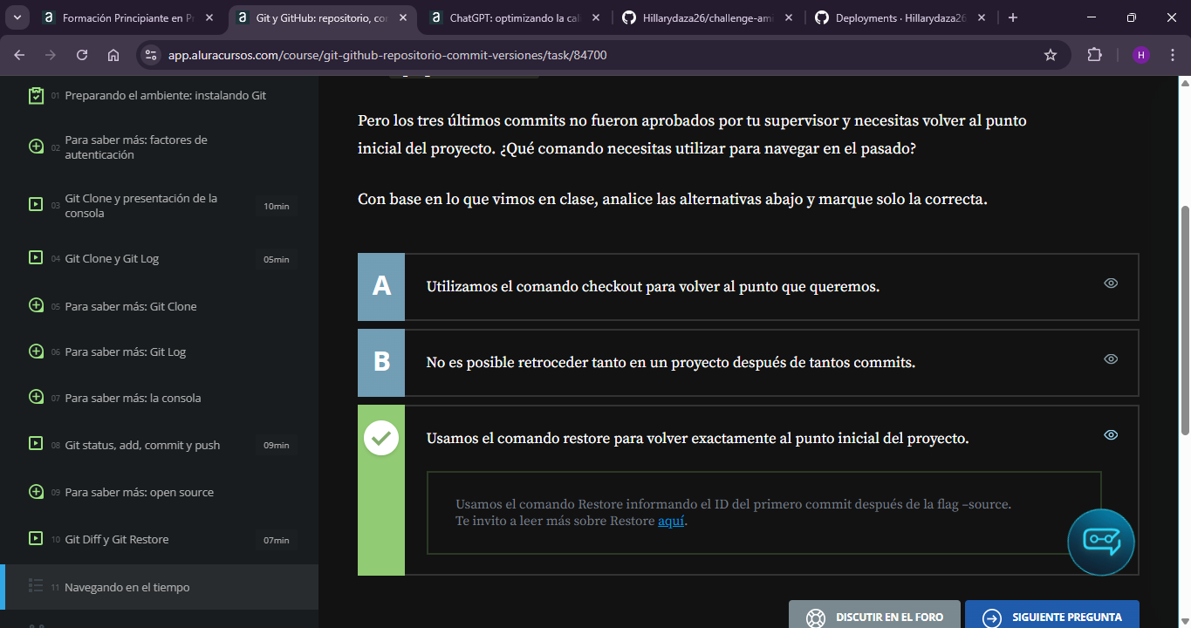Click plus icon beside Para saber más: Git Clone
This screenshot has width=1191, height=628.
(36, 305)
